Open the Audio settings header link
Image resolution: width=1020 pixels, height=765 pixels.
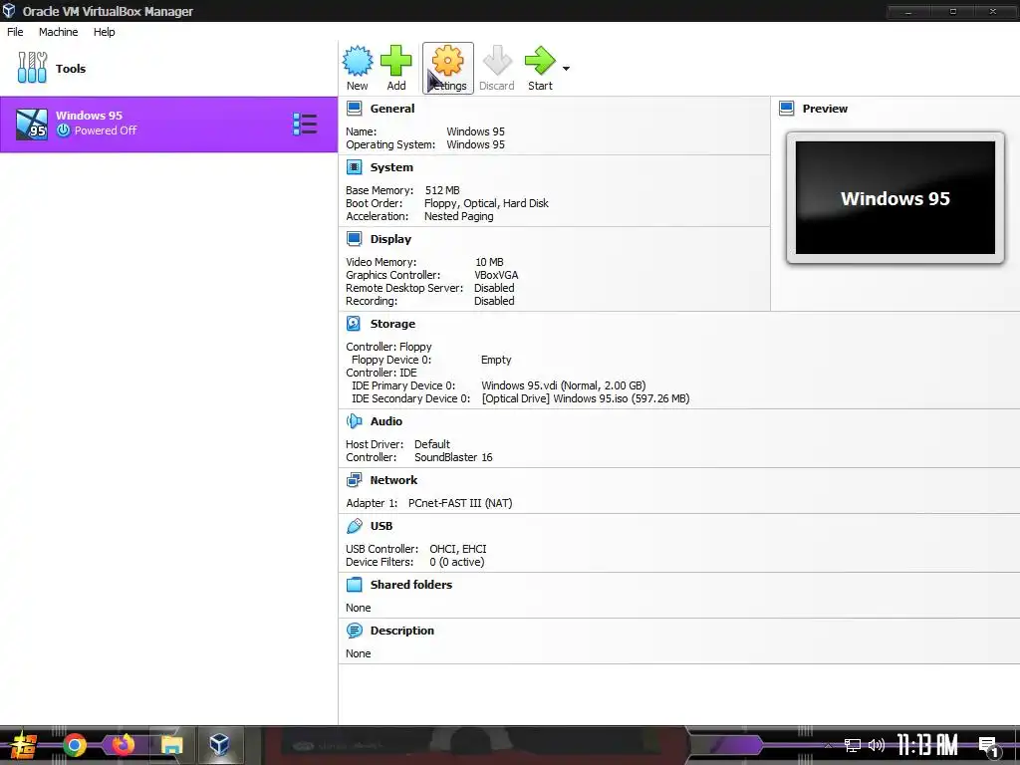[x=386, y=421]
